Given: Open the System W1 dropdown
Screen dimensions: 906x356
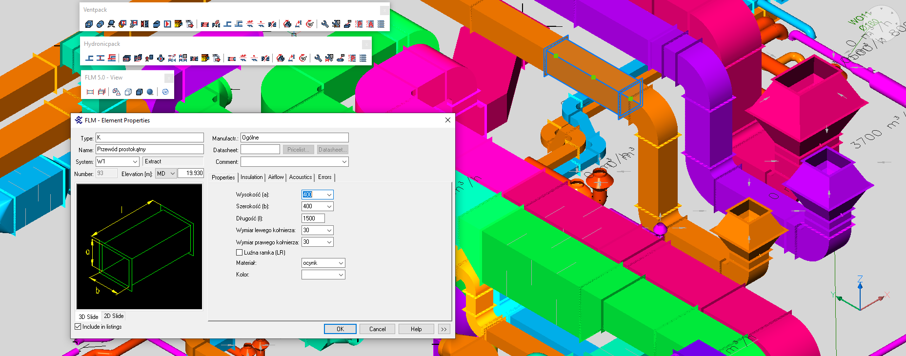Looking at the screenshot, I should [135, 161].
